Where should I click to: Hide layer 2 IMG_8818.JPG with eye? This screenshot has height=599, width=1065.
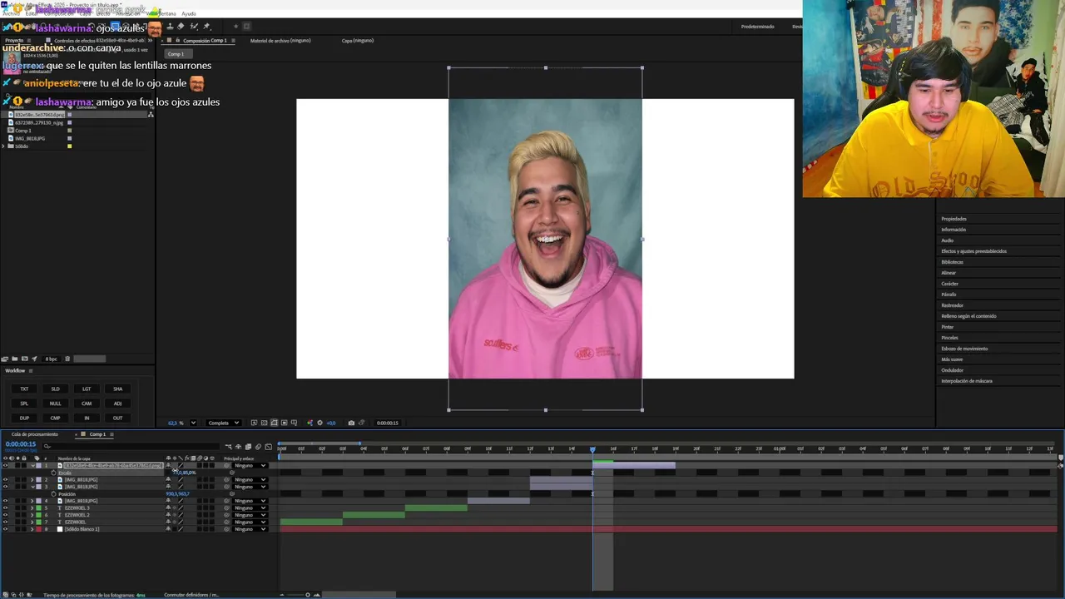pyautogui.click(x=5, y=480)
